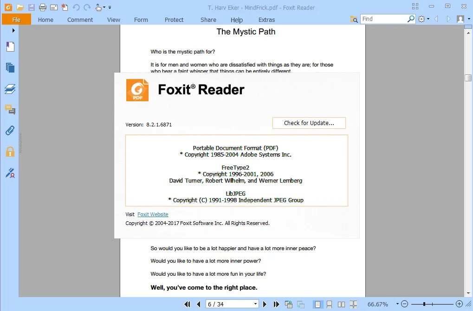Open the page number dropdown arrow

(x=255, y=304)
